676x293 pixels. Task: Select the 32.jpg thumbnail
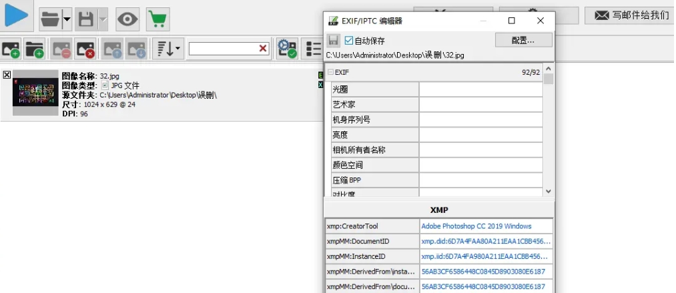35,93
